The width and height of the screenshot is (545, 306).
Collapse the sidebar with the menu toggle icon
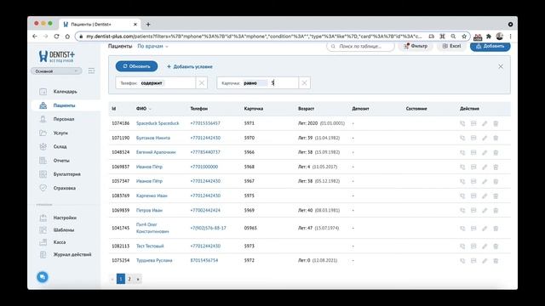click(91, 71)
